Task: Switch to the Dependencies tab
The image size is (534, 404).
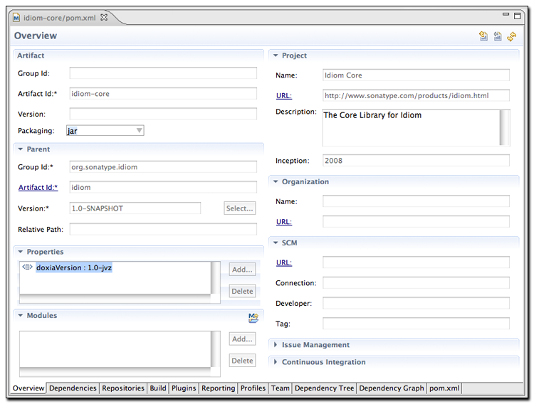Action: pos(73,388)
